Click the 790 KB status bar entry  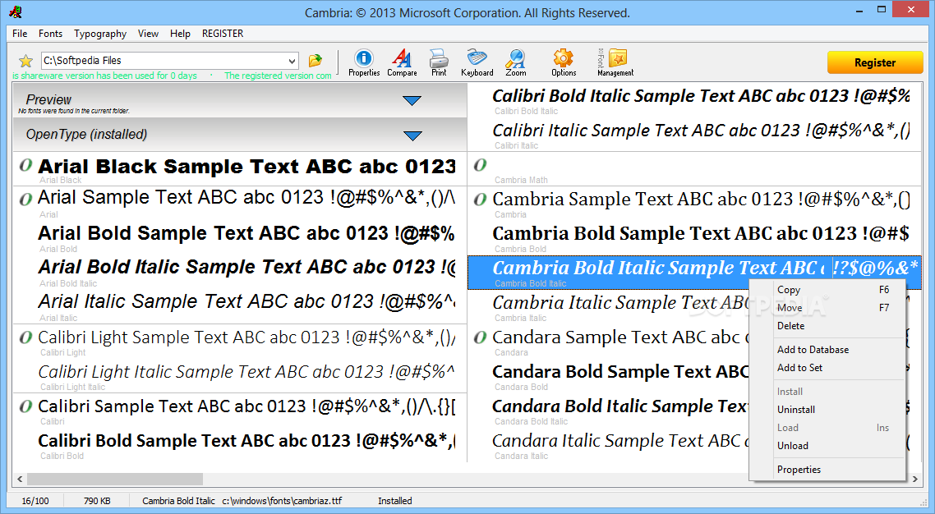point(97,501)
